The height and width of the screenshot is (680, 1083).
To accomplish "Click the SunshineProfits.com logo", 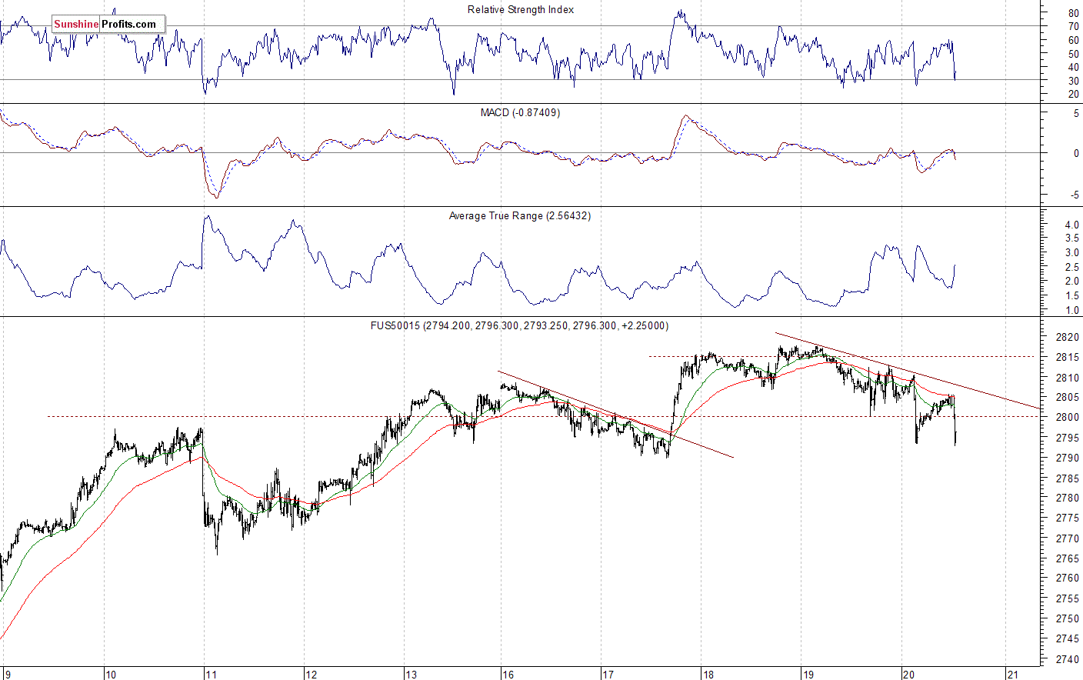I will (108, 24).
